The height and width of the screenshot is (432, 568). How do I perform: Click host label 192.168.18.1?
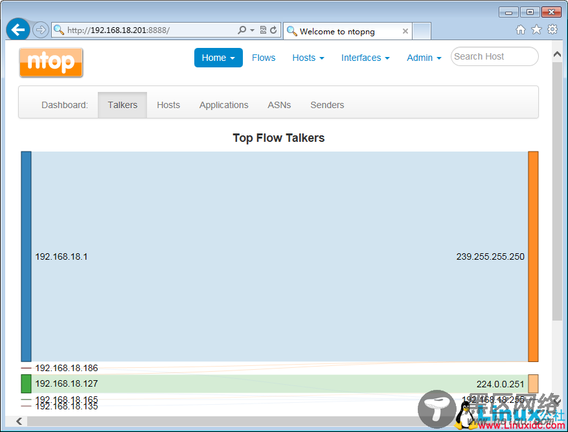(x=62, y=256)
